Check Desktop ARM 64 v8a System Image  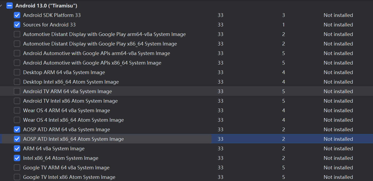(x=17, y=72)
